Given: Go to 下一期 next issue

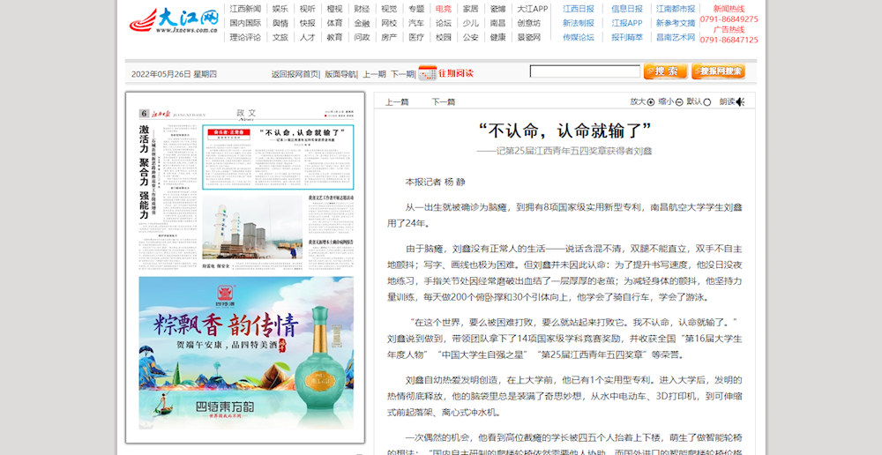Looking at the screenshot, I should point(402,74).
